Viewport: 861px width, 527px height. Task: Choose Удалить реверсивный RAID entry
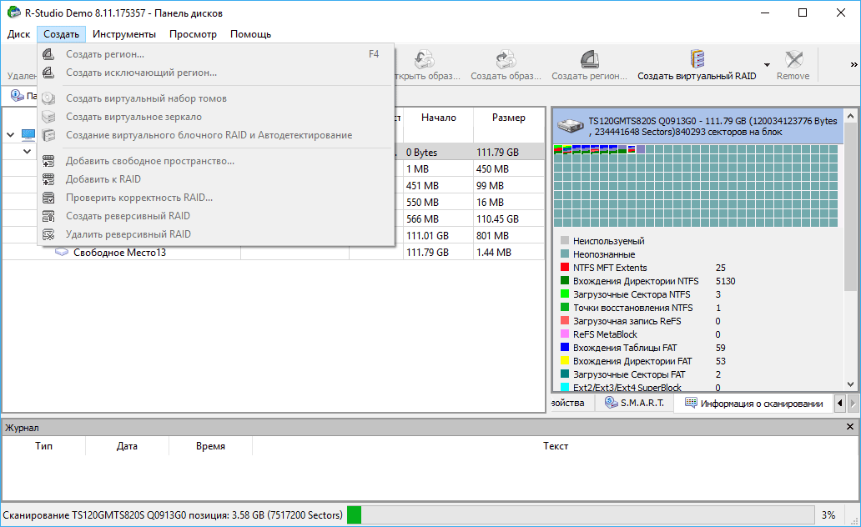[216, 234]
